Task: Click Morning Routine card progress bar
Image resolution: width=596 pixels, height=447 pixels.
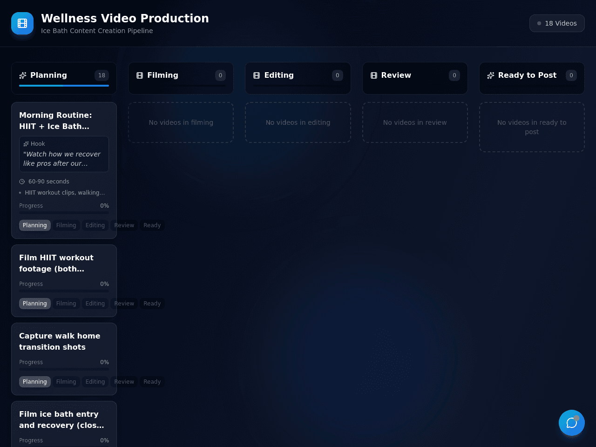Action: [64, 213]
